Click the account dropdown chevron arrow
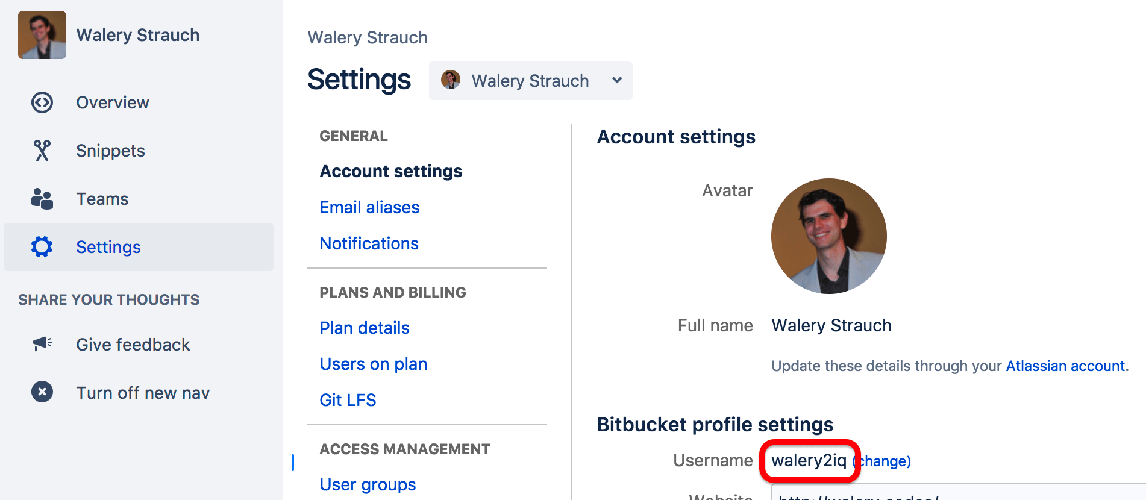The height and width of the screenshot is (500, 1146). coord(616,80)
